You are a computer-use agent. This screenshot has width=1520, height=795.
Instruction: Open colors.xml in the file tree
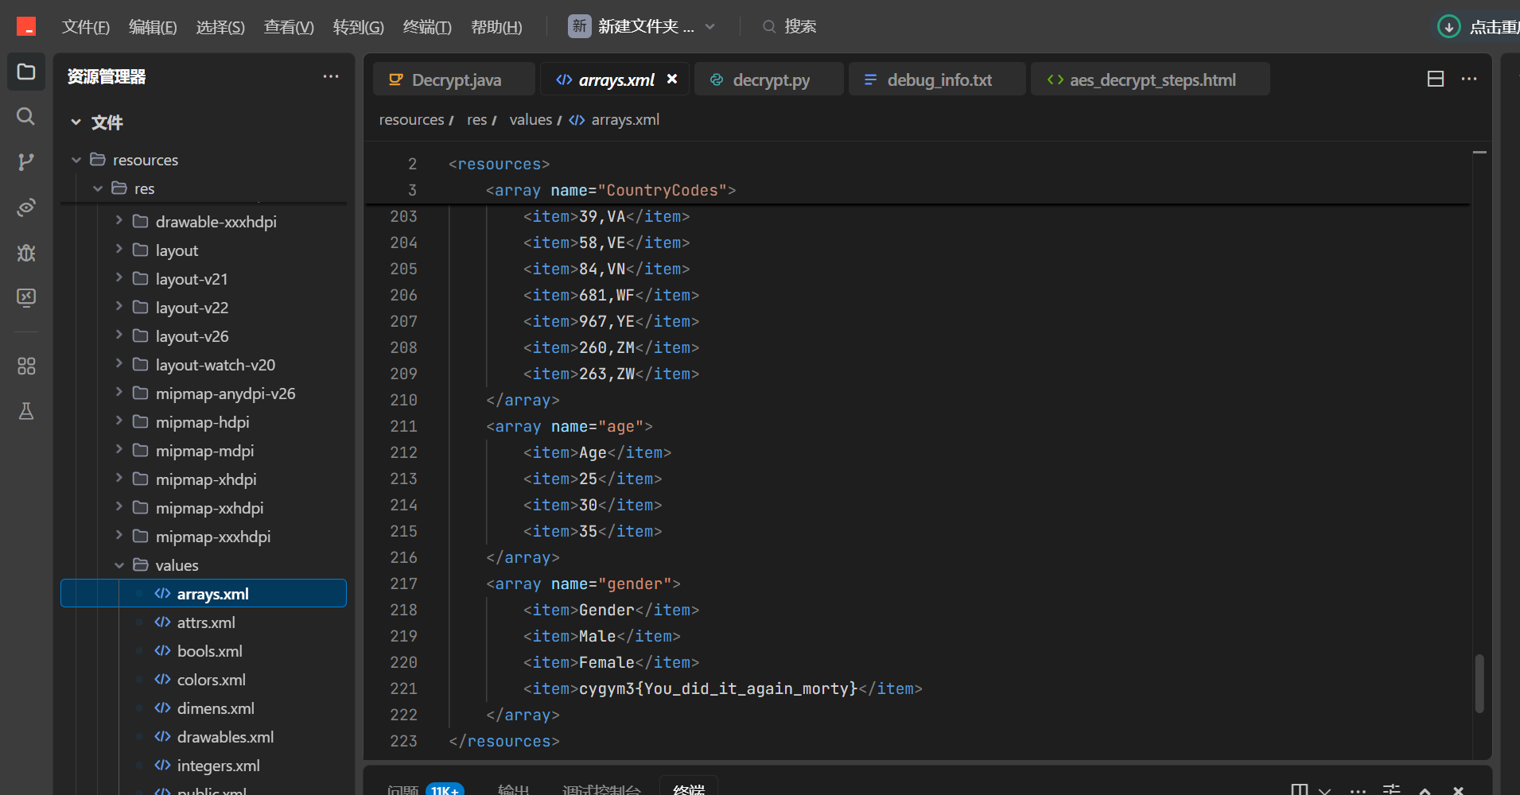point(211,680)
